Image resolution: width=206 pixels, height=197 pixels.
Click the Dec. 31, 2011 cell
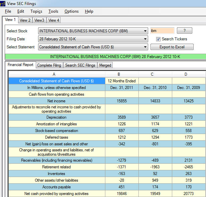pos(122,88)
